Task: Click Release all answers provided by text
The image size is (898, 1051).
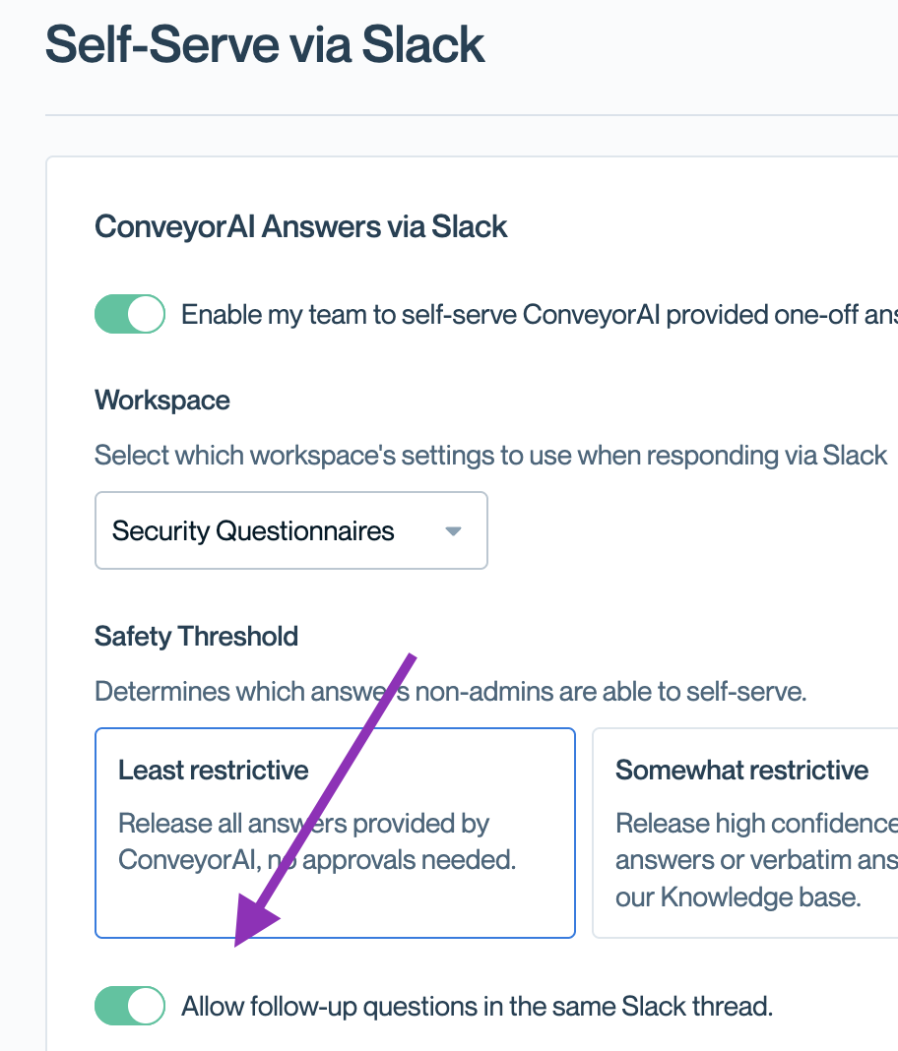Action: (x=304, y=823)
